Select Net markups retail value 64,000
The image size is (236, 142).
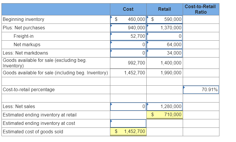point(164,45)
